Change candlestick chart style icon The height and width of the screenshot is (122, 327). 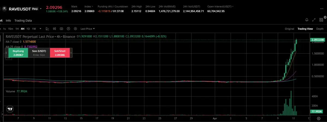(55, 29)
